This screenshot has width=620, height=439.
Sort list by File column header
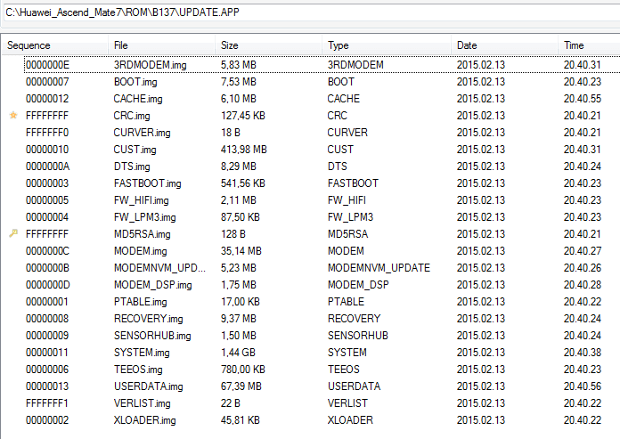click(161, 45)
